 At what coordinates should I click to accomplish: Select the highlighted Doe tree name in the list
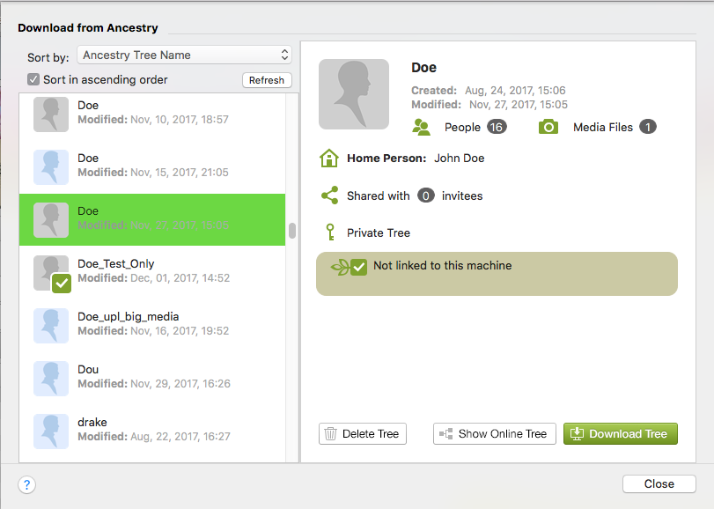tap(88, 211)
